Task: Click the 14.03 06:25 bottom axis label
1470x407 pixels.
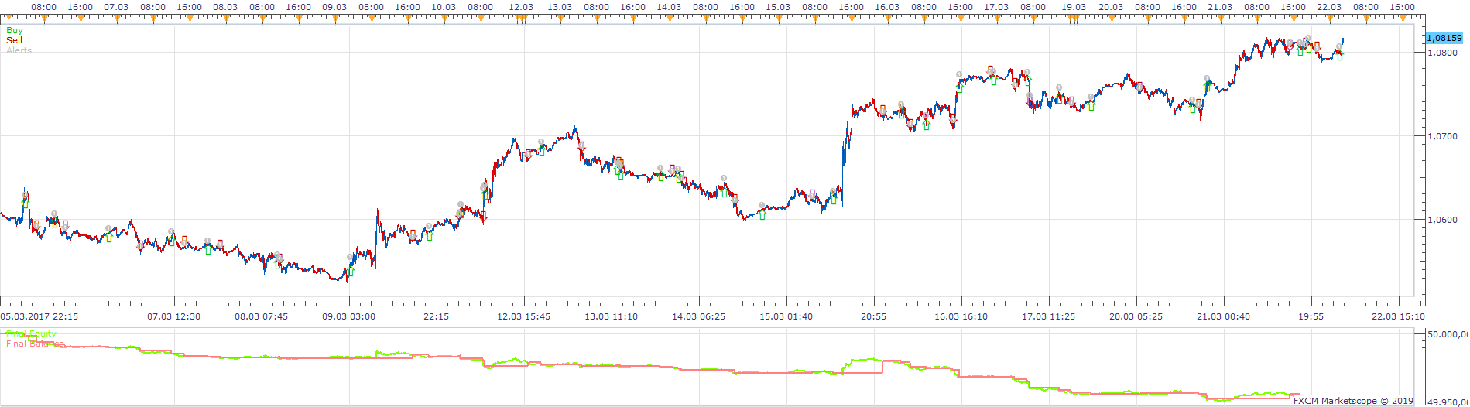Action: point(699,316)
